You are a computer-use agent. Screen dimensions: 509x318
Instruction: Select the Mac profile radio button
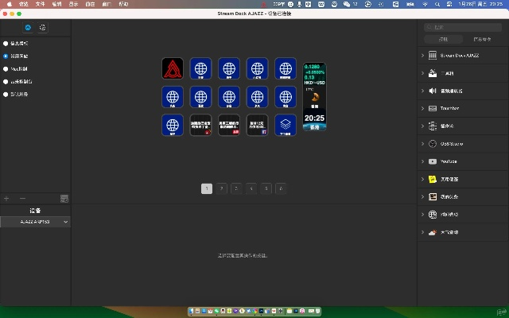(x=6, y=68)
